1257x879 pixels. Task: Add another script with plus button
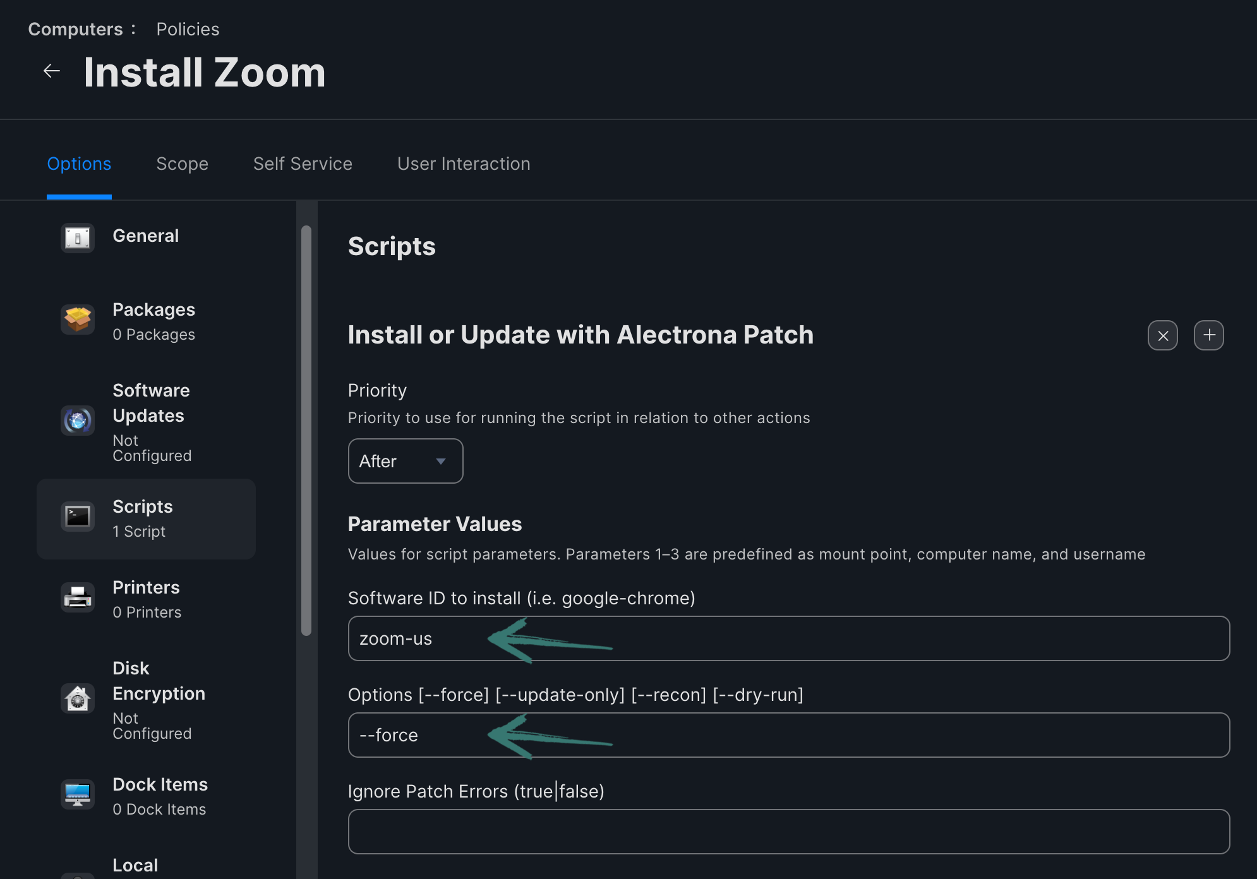point(1208,335)
